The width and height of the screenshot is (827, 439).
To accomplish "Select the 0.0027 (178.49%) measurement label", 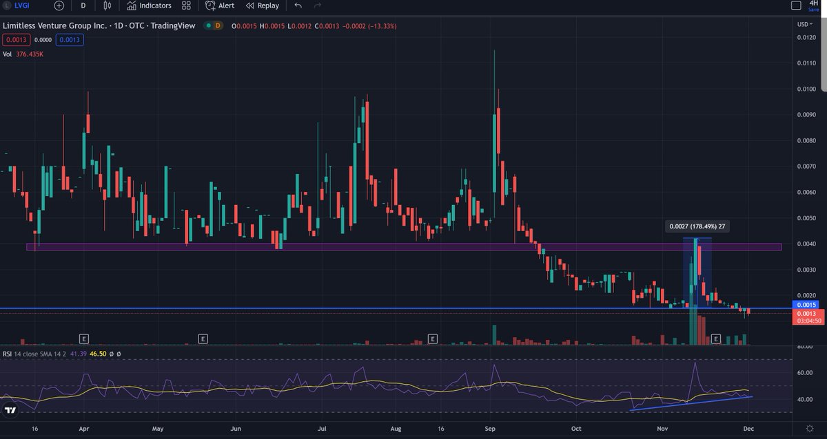I will (697, 226).
